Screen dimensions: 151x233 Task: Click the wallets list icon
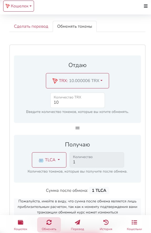pyautogui.click(x=134, y=222)
